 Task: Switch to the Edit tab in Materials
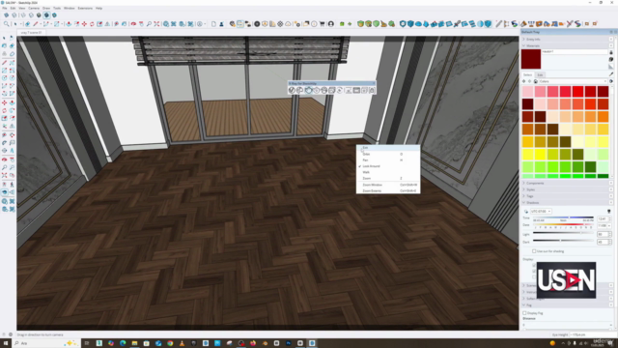tap(540, 74)
